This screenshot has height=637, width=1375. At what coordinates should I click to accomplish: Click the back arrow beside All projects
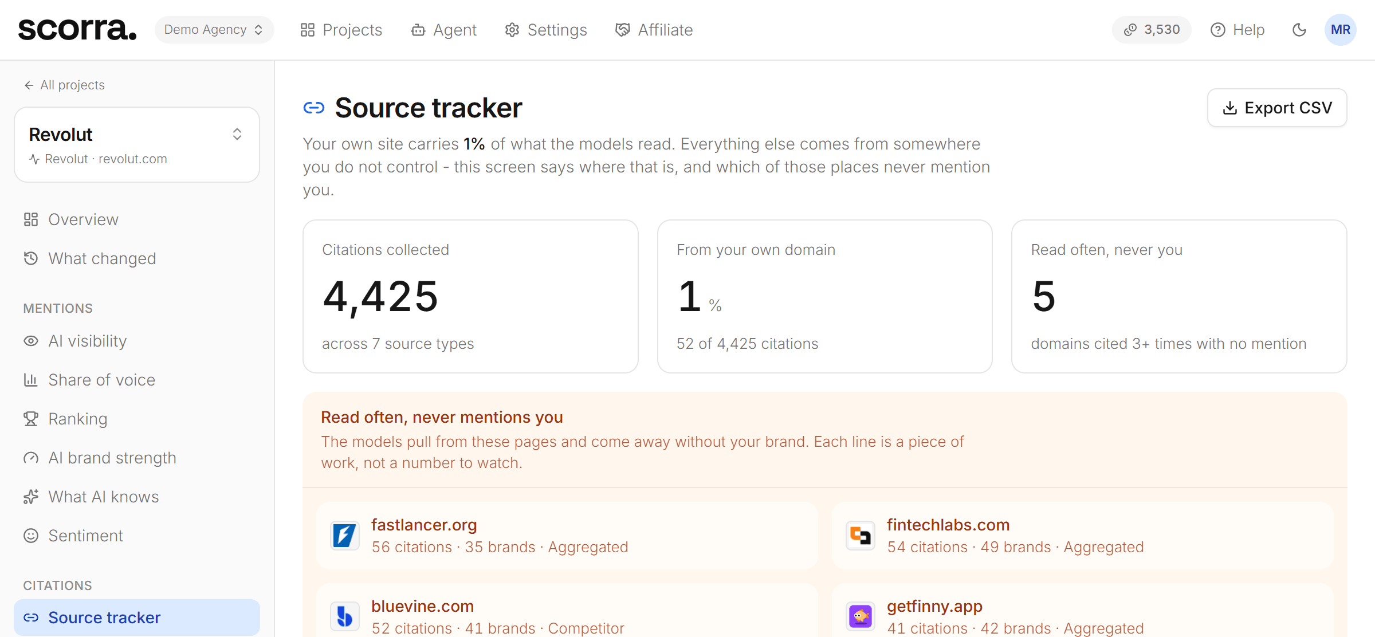click(29, 85)
